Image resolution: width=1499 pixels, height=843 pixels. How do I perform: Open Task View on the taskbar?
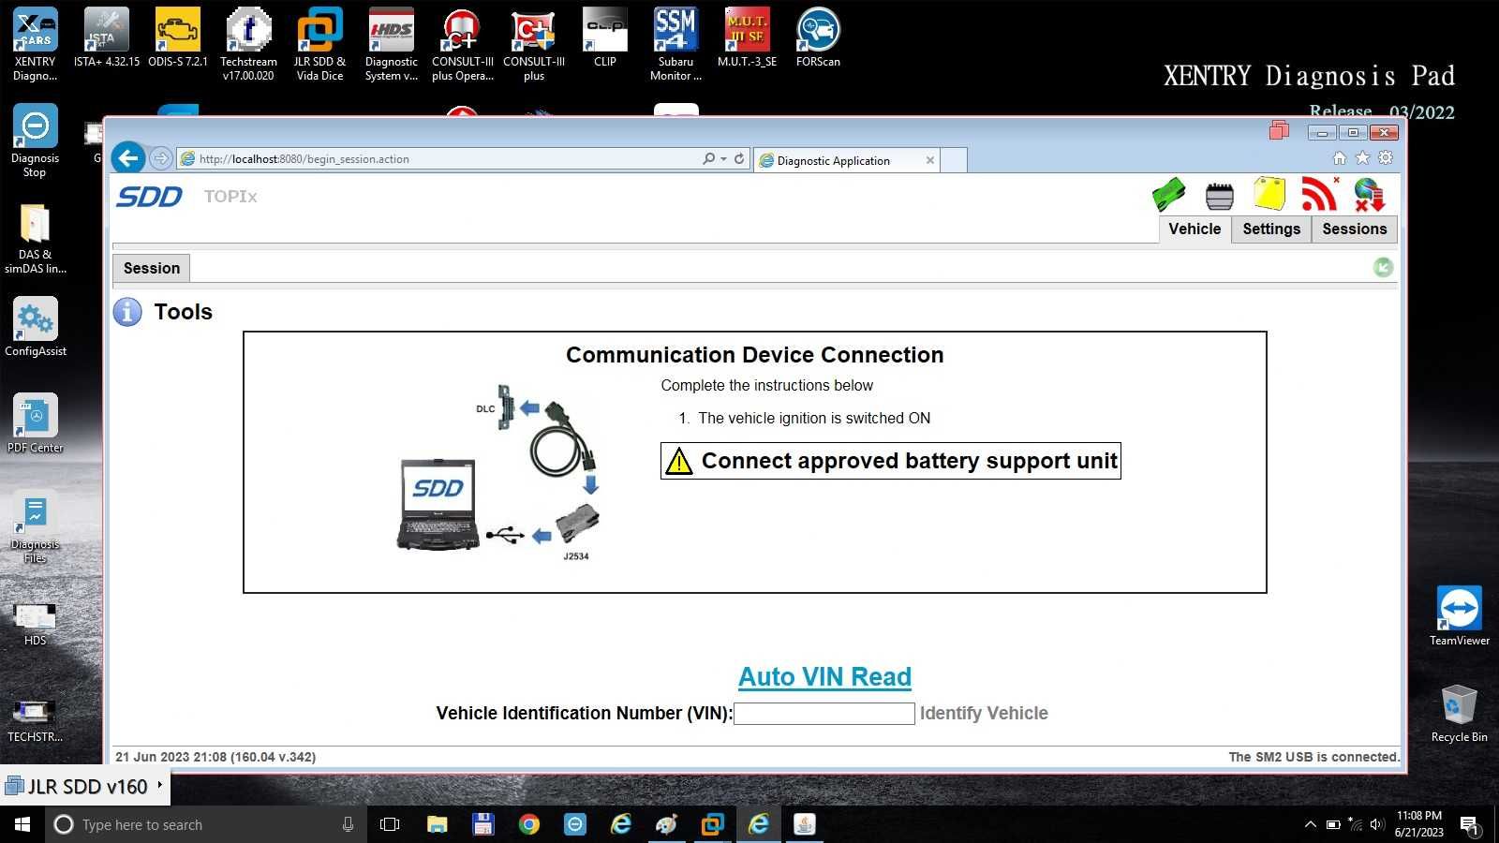390,825
